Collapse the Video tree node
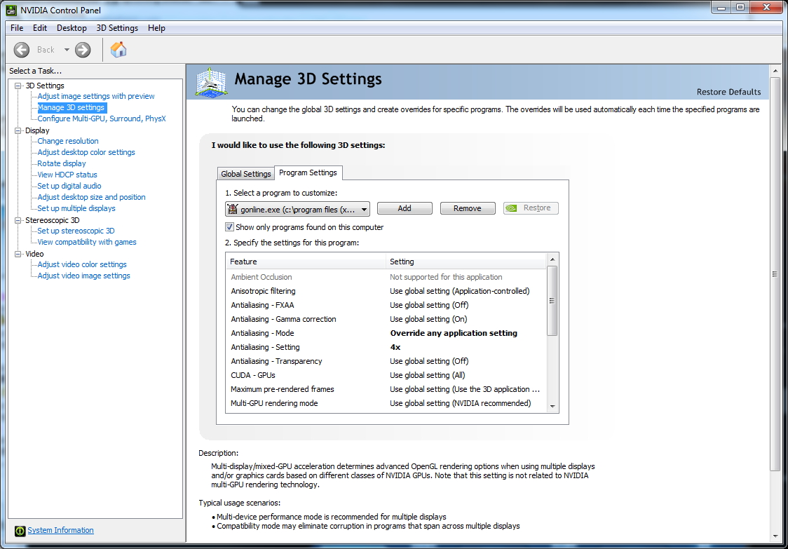 point(18,254)
